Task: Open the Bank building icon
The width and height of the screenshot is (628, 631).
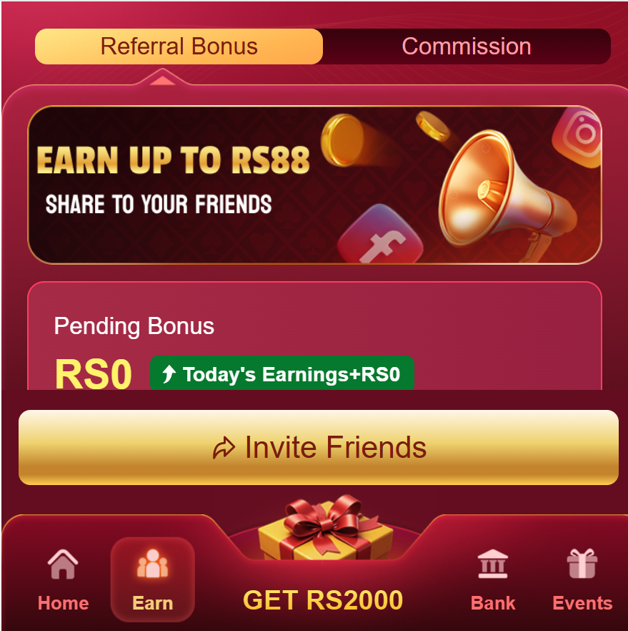Action: (492, 564)
